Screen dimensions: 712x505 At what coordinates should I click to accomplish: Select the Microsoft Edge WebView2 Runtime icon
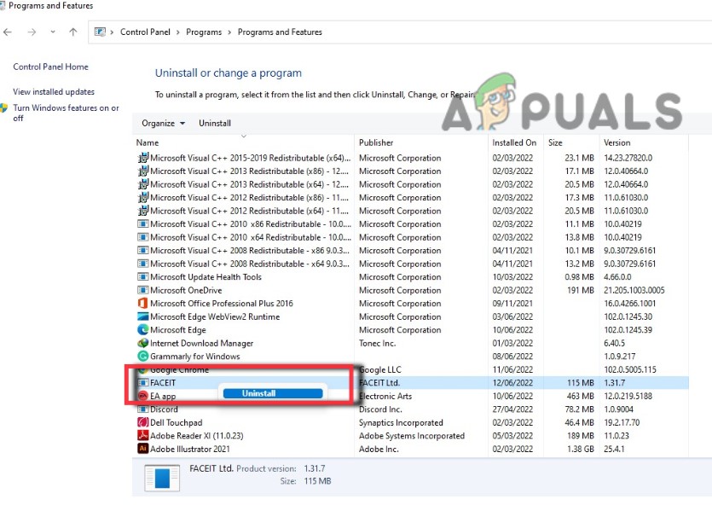[x=143, y=316]
